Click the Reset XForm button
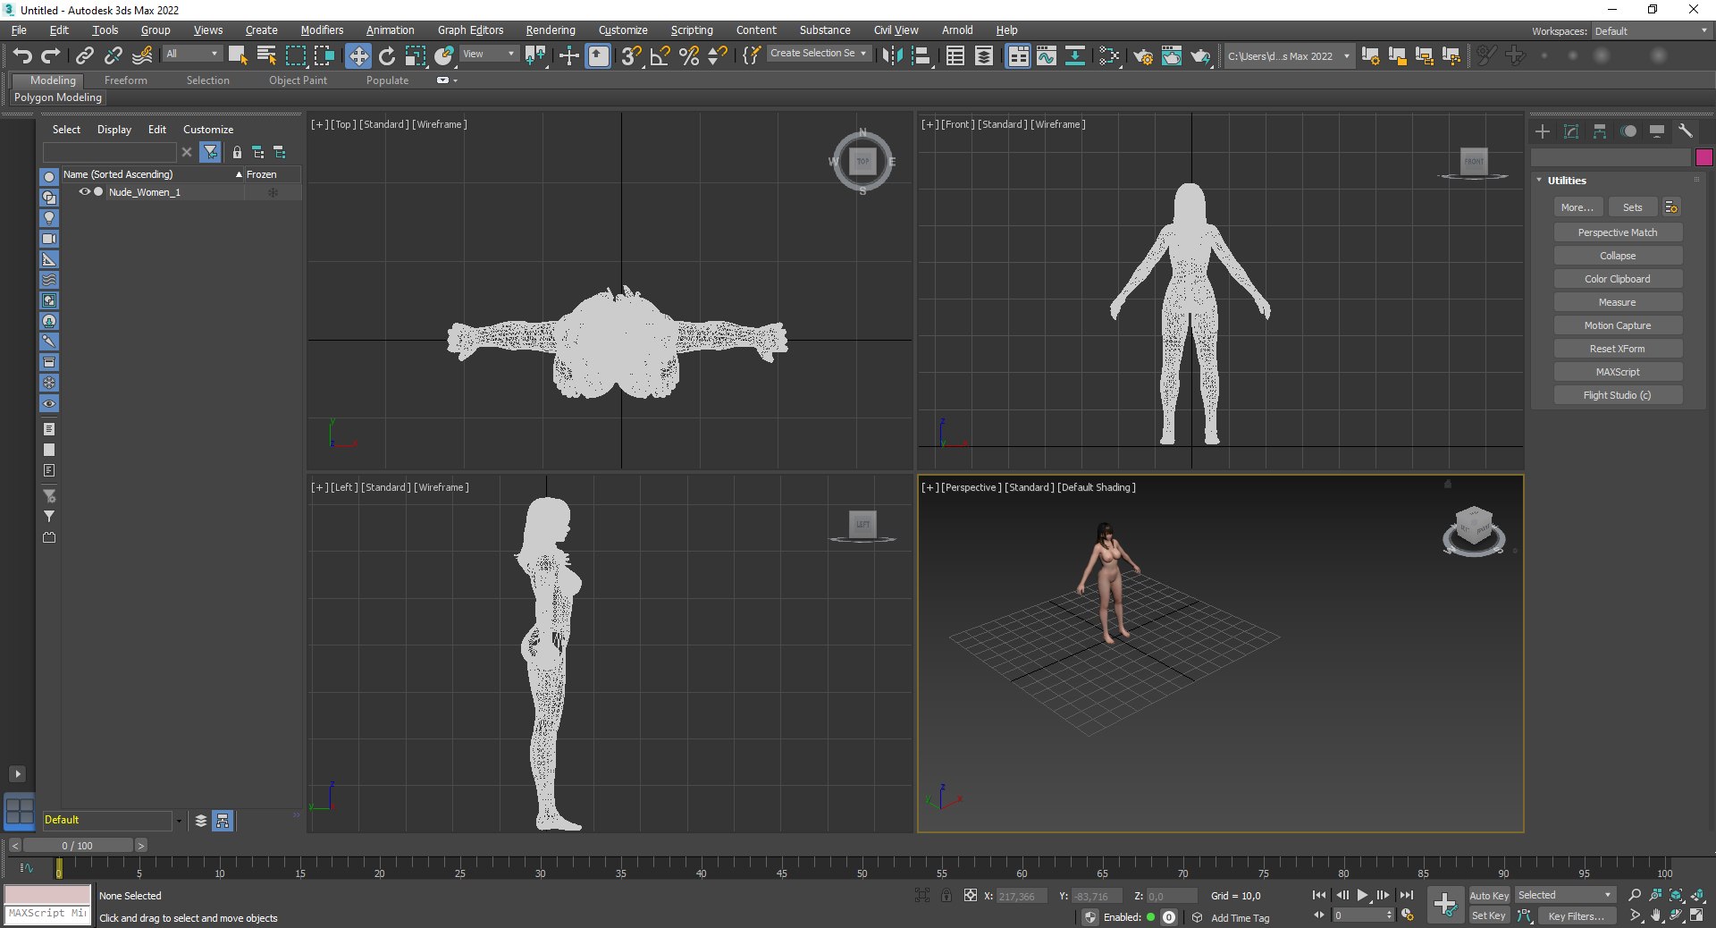Image resolution: width=1716 pixels, height=928 pixels. coord(1617,349)
